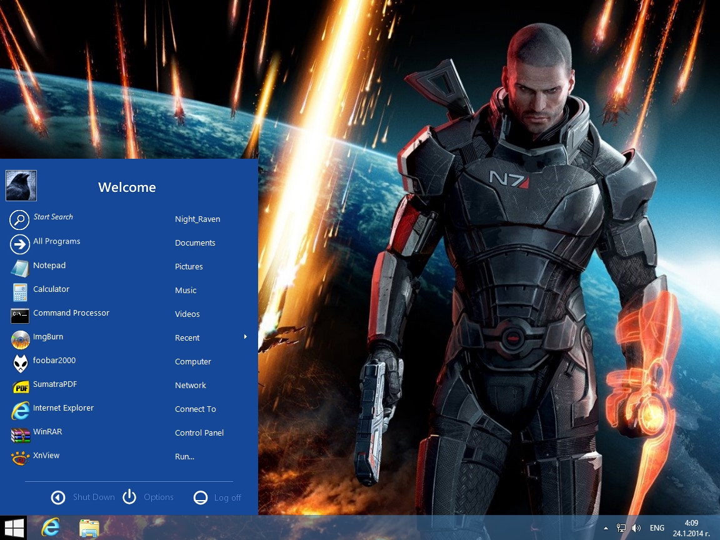Click the Options text button

coord(158,497)
